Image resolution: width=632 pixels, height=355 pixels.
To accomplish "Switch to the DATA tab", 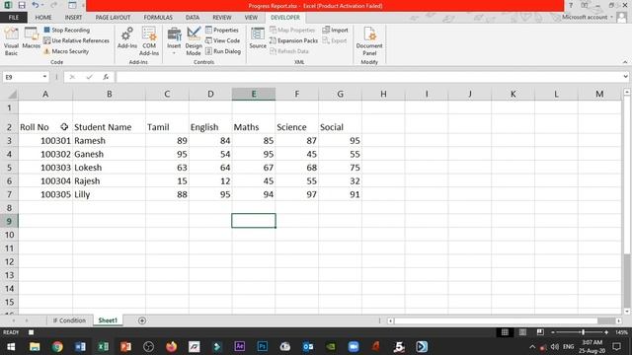I will [x=193, y=18].
